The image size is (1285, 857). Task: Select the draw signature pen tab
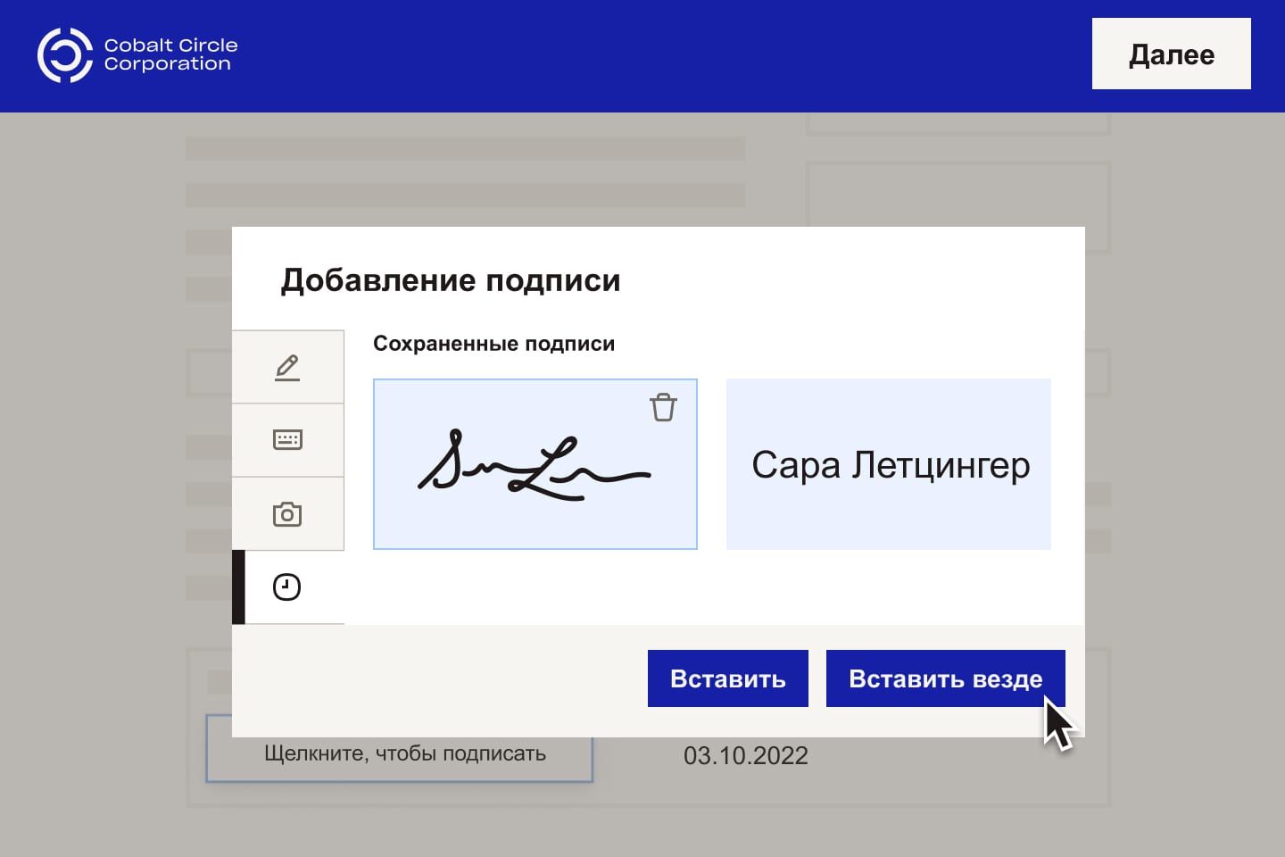288,367
